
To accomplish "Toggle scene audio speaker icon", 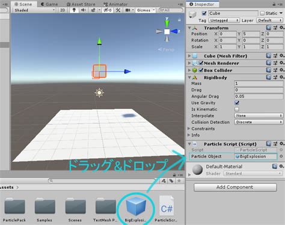I will click(84, 10).
